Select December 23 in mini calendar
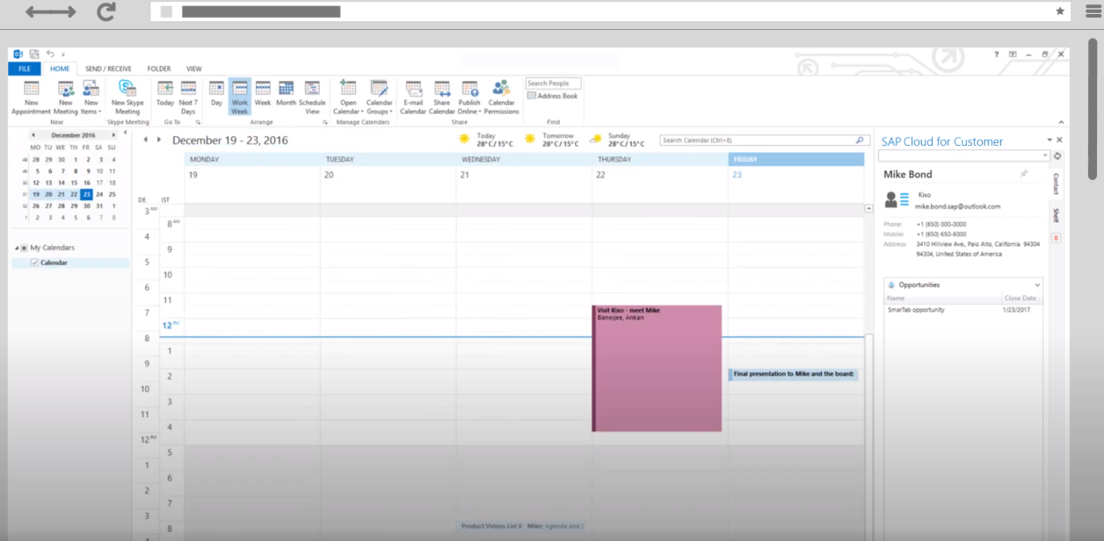Image resolution: width=1104 pixels, height=541 pixels. coord(86,194)
